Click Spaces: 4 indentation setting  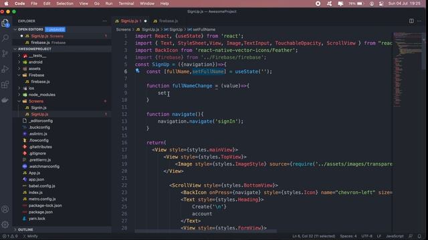pos(348,236)
